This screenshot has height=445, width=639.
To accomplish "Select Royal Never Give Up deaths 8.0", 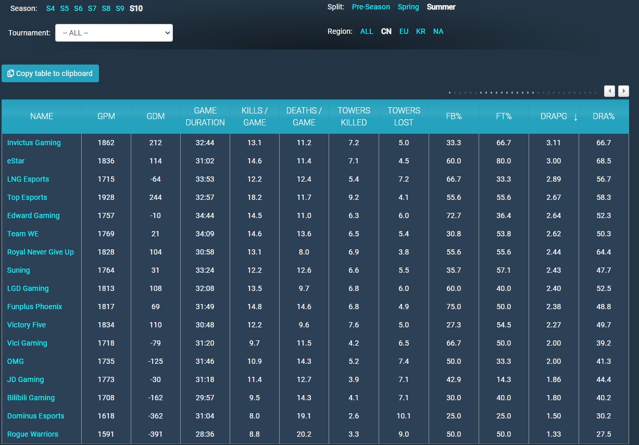I will [x=304, y=252].
